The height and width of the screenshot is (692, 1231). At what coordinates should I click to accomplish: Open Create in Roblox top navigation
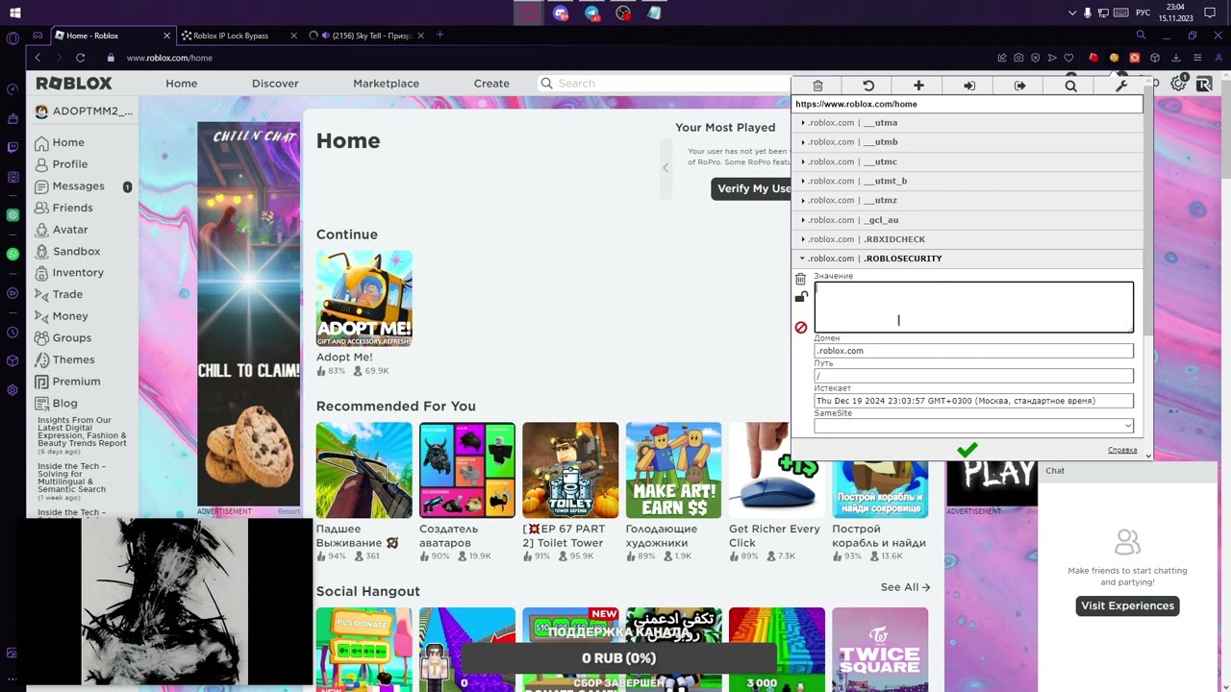pos(491,84)
